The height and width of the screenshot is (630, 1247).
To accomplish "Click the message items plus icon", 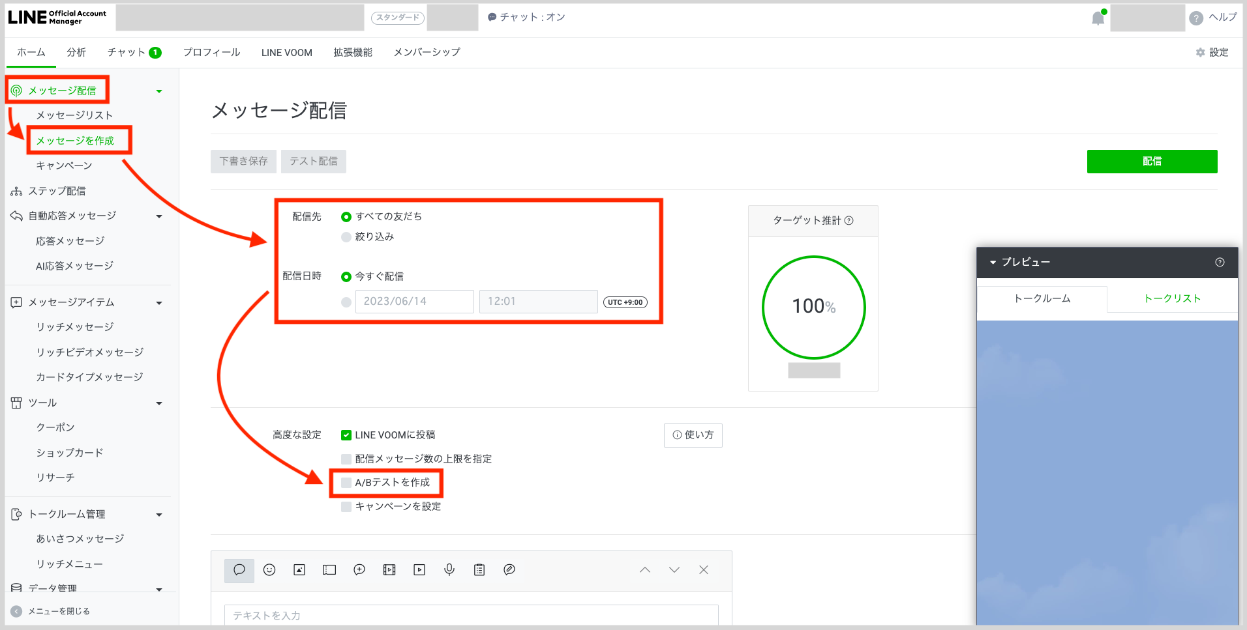I will 16,302.
